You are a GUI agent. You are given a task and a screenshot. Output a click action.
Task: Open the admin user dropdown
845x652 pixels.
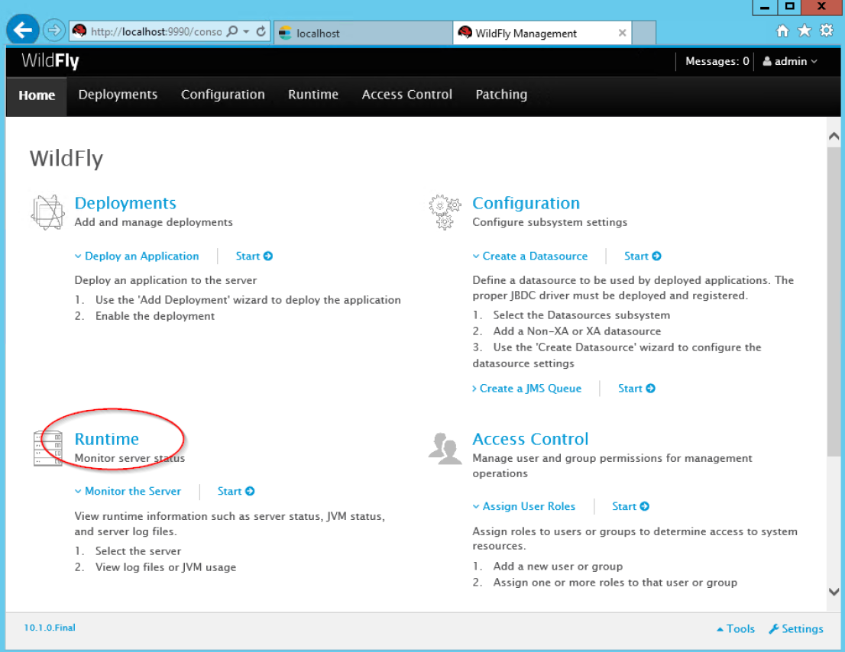(x=790, y=62)
